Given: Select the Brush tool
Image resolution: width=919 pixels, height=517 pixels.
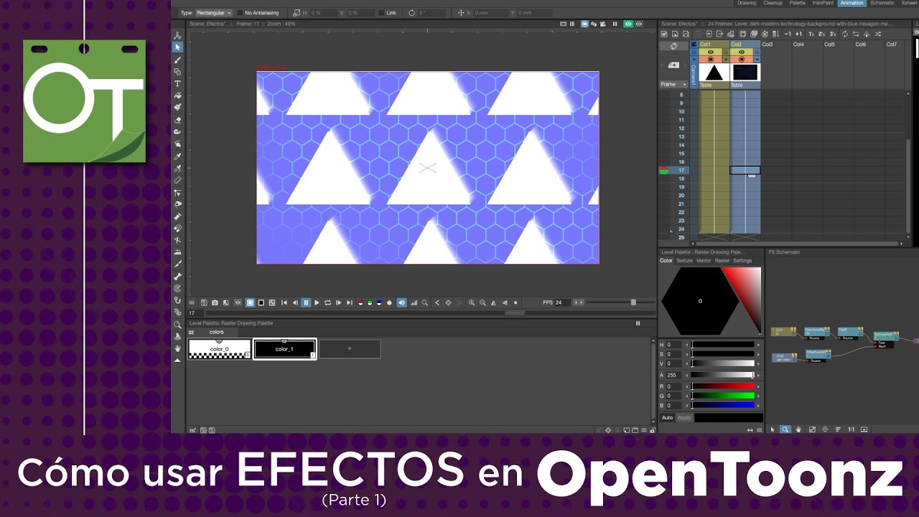Looking at the screenshot, I should click(177, 59).
